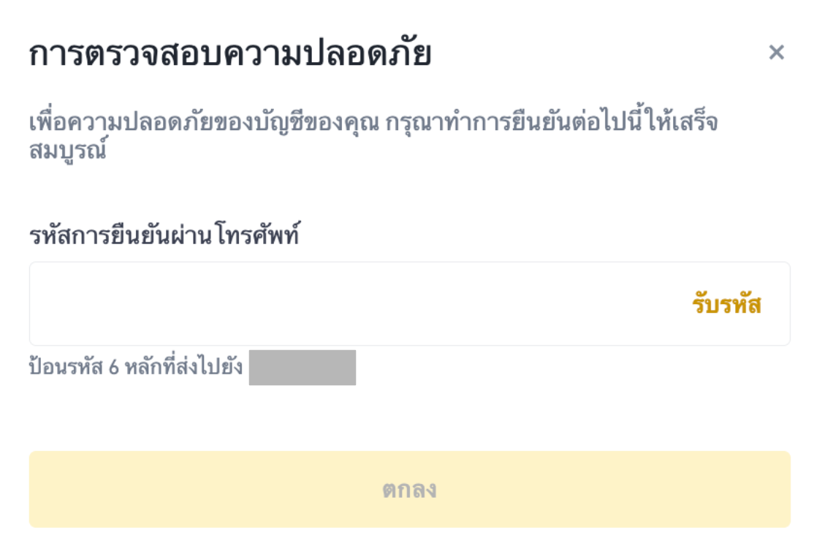
Task: Submit verification with the yellow ตกลง button
Action: click(409, 489)
